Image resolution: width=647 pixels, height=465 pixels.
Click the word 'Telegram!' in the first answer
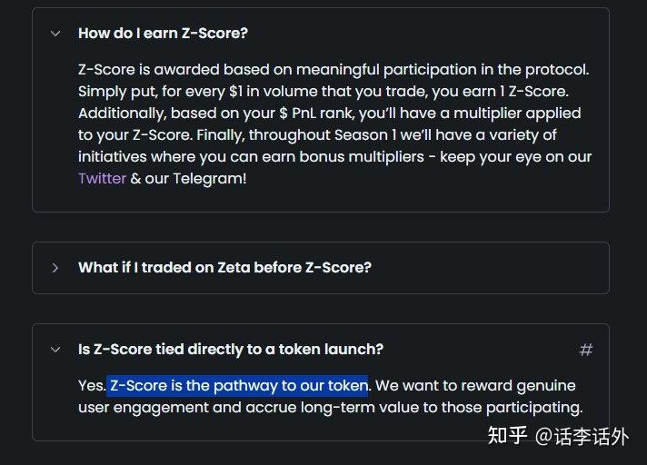point(210,179)
